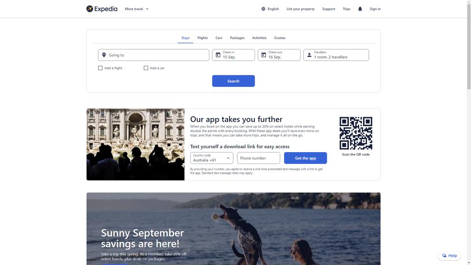Open the 1 room, 2 travellers selector
This screenshot has width=471, height=265.
click(336, 55)
